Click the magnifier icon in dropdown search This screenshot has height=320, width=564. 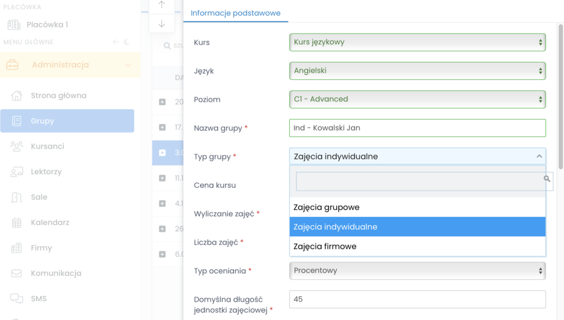(x=547, y=178)
